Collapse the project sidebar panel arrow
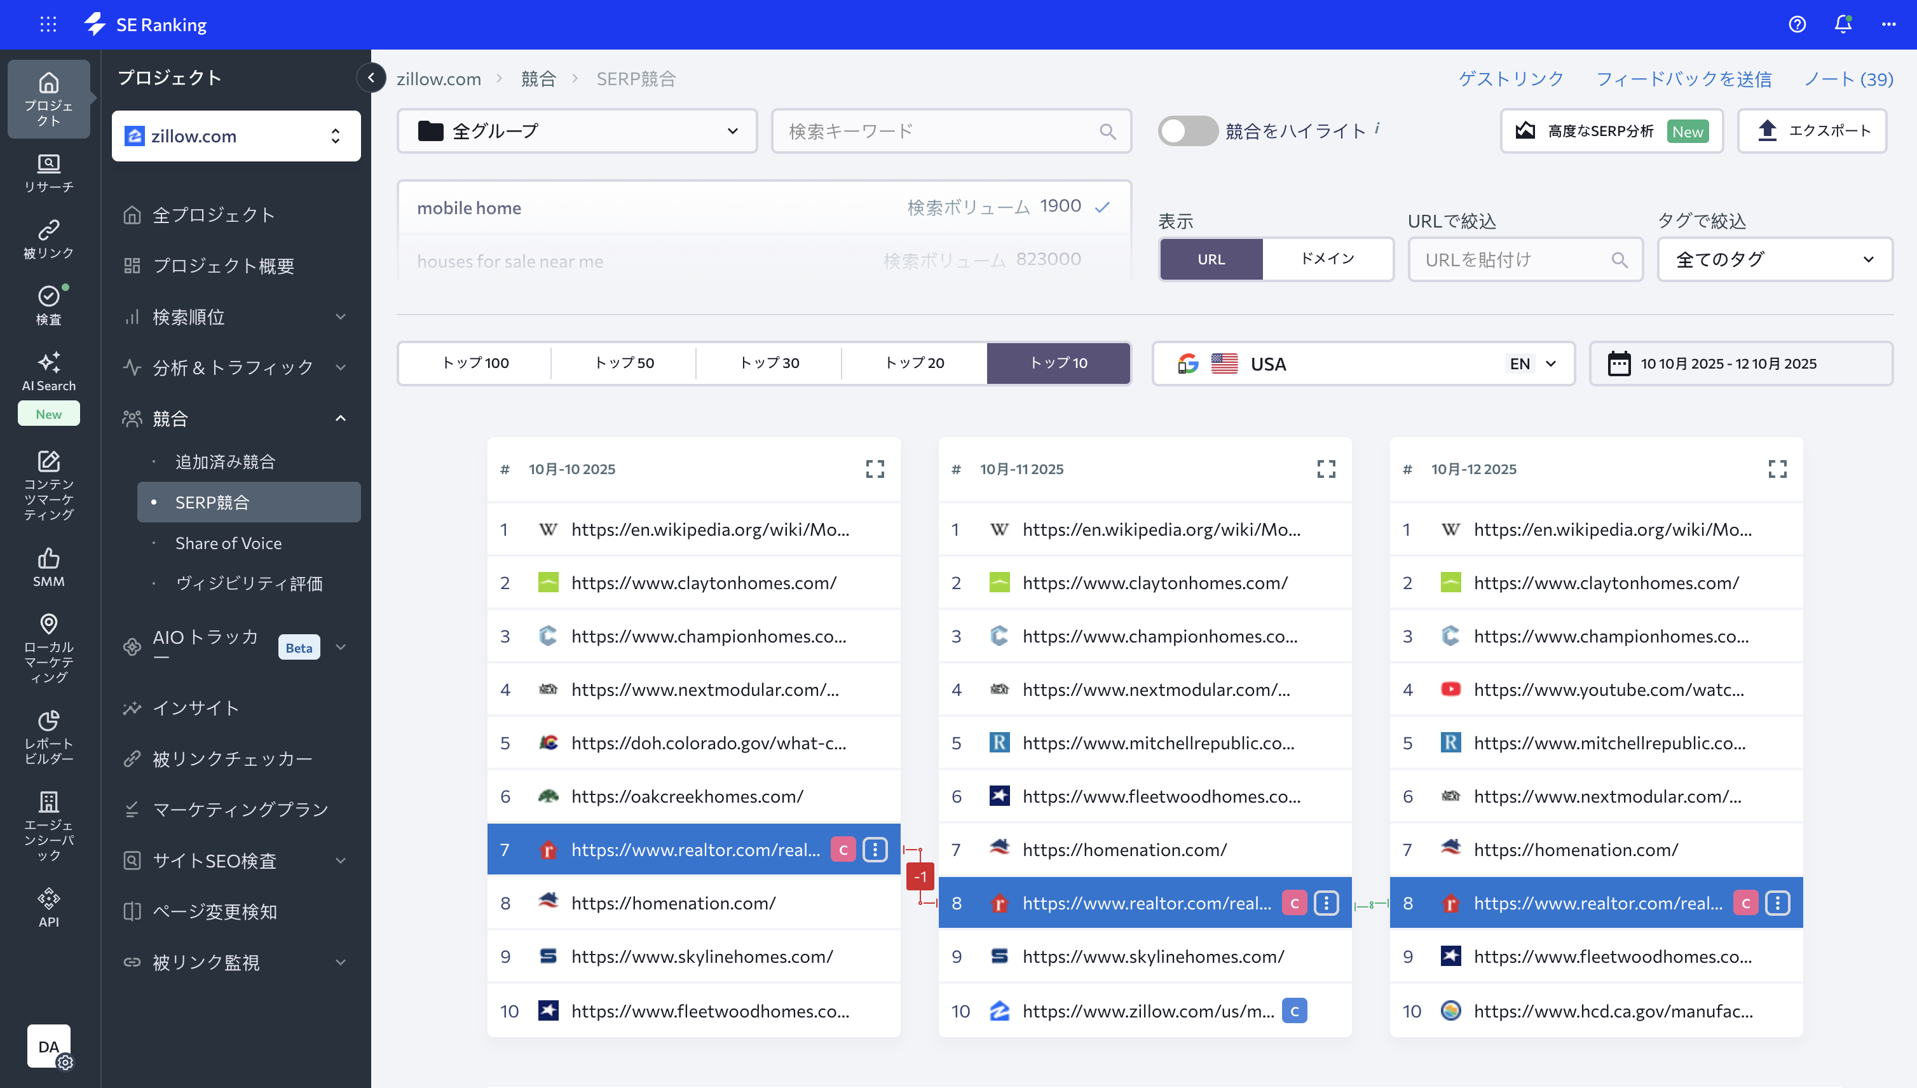This screenshot has width=1917, height=1088. (x=371, y=78)
